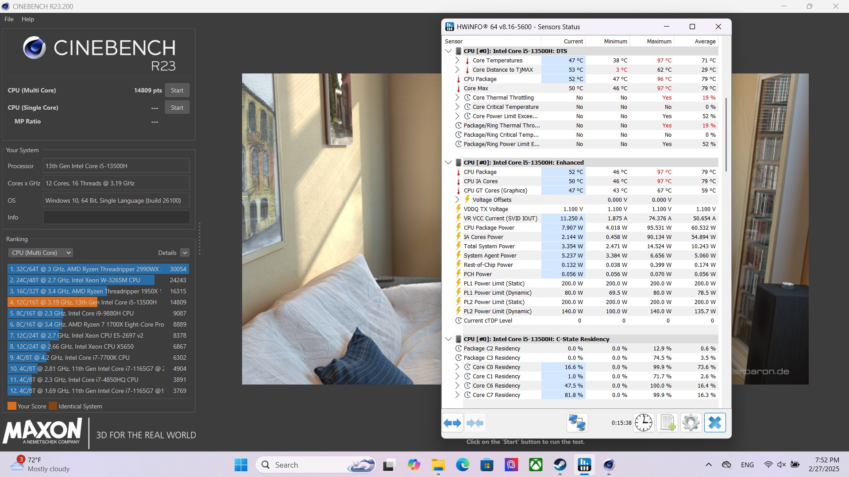This screenshot has width=849, height=477.
Task: Reset the HWiNFO elapsed time clock icon
Action: (x=643, y=423)
